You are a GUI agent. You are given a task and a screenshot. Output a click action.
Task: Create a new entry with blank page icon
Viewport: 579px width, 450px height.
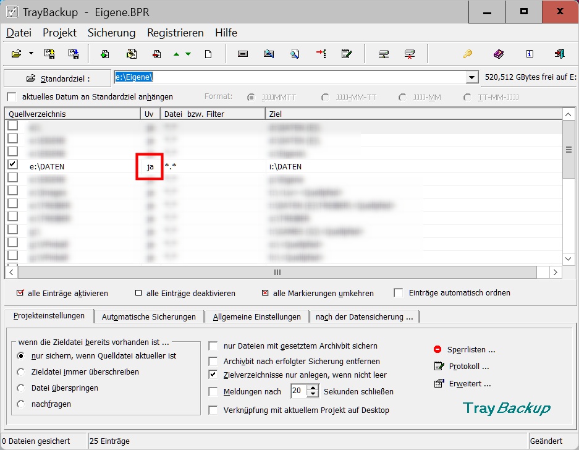point(208,54)
